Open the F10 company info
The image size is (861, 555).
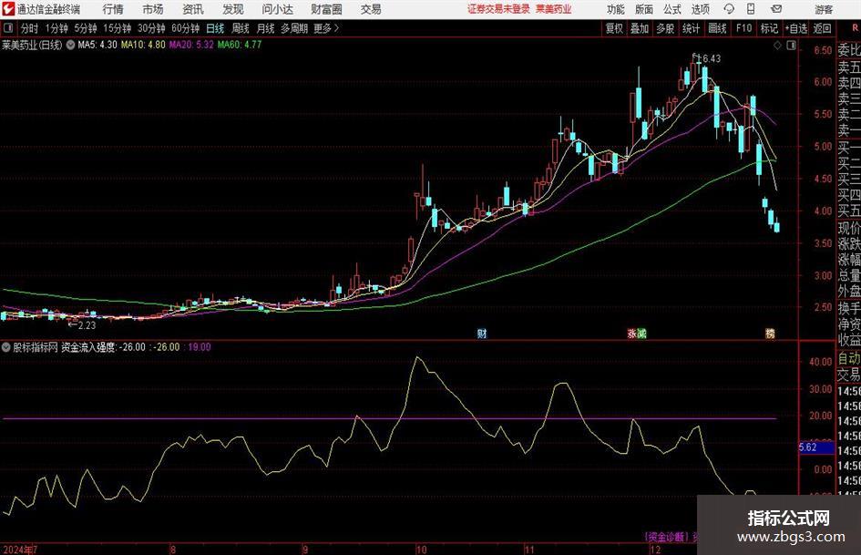743,28
